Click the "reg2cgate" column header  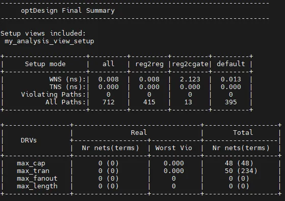point(190,64)
